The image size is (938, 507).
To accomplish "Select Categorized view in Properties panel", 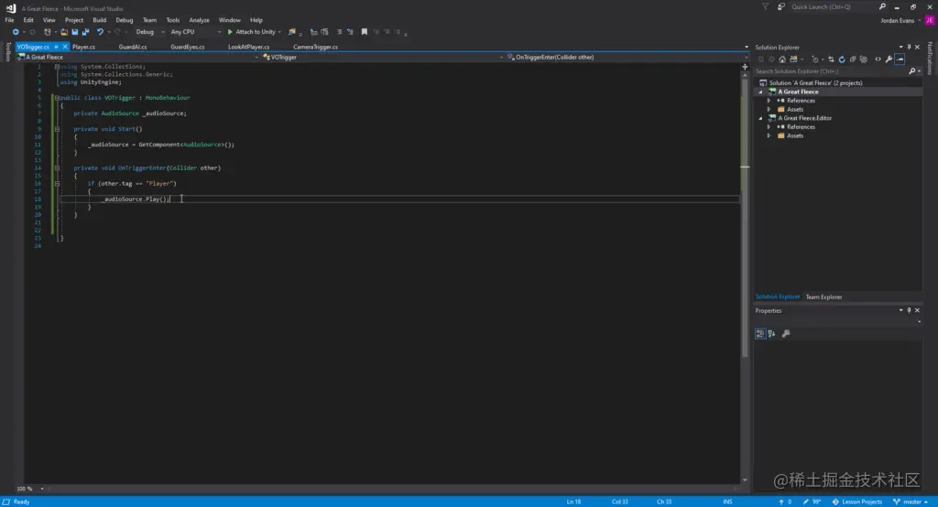I will pyautogui.click(x=760, y=334).
